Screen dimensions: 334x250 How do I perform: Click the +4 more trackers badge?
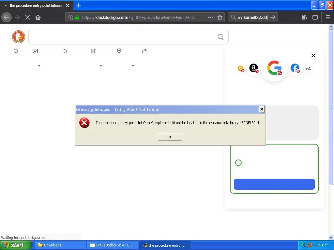308,69
